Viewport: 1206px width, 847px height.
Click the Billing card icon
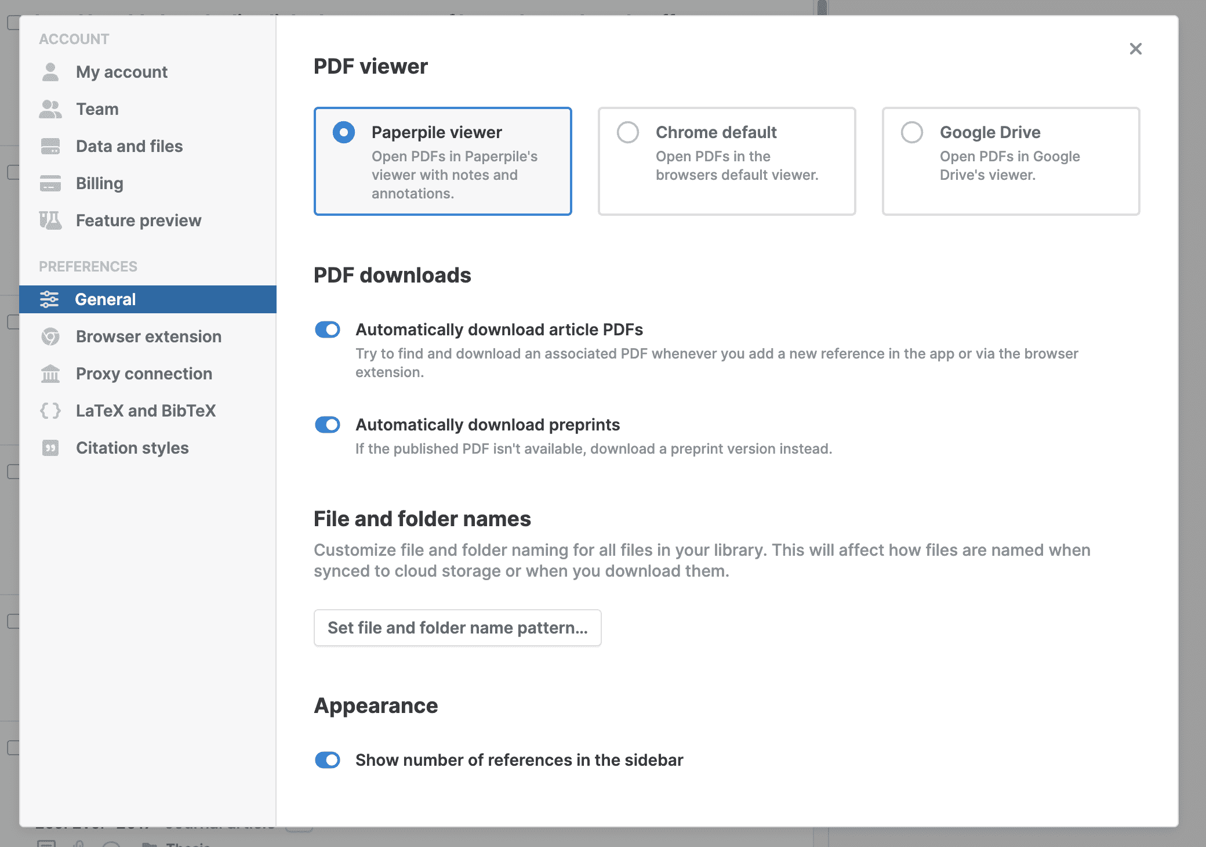coord(50,183)
